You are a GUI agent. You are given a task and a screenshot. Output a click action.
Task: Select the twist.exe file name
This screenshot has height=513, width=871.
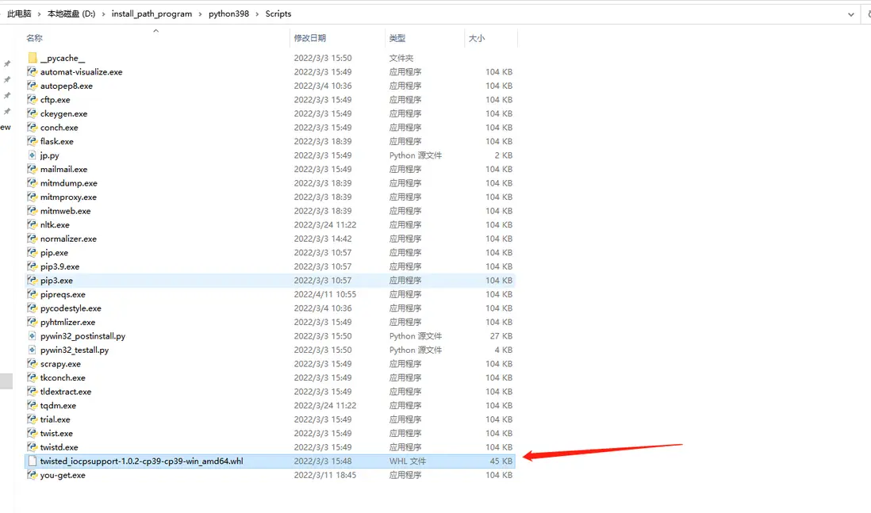56,433
